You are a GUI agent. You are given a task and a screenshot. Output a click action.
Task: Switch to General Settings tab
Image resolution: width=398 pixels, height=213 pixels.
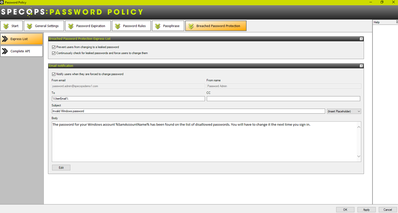tap(44, 26)
